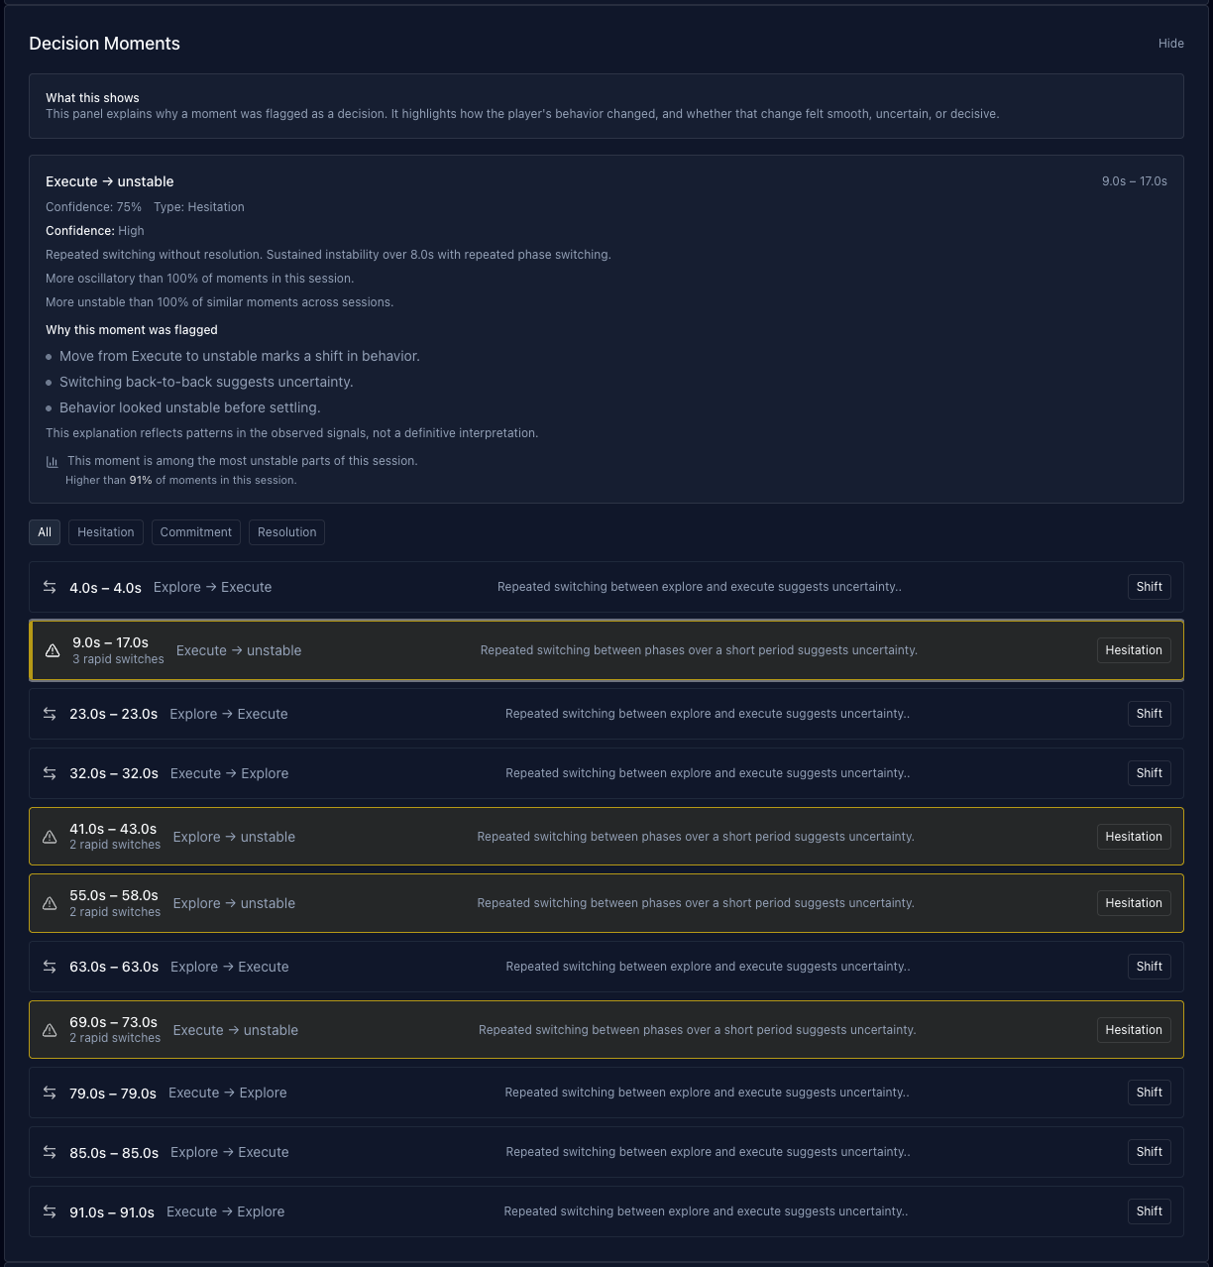Click warning triangle icon on 41.0s–43.0s row
The image size is (1213, 1267).
click(50, 837)
